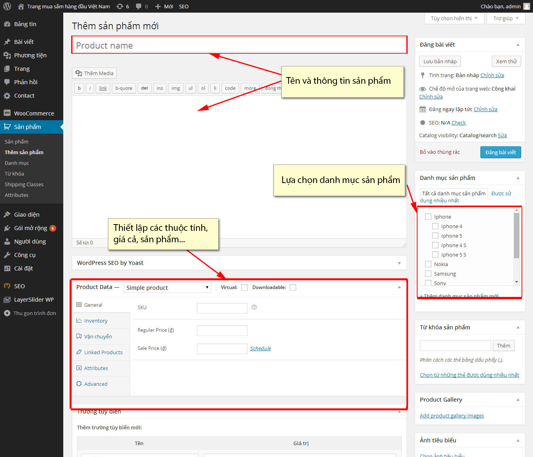
Task: Expand Tùy chọn hiển thị screen options
Action: point(454,18)
